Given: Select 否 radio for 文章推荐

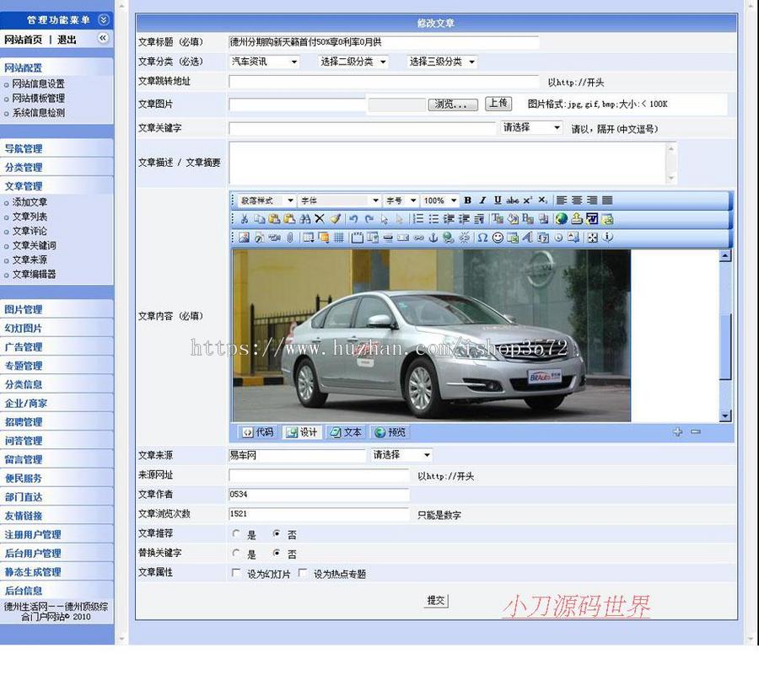Looking at the screenshot, I should [x=275, y=534].
